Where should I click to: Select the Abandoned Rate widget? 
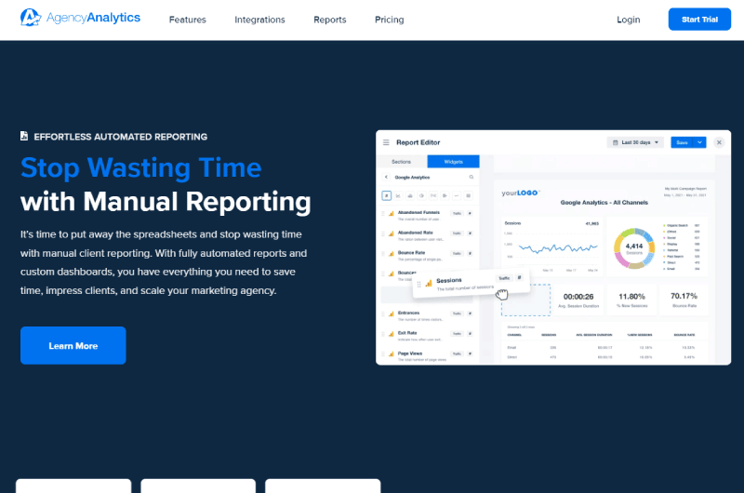click(x=428, y=235)
